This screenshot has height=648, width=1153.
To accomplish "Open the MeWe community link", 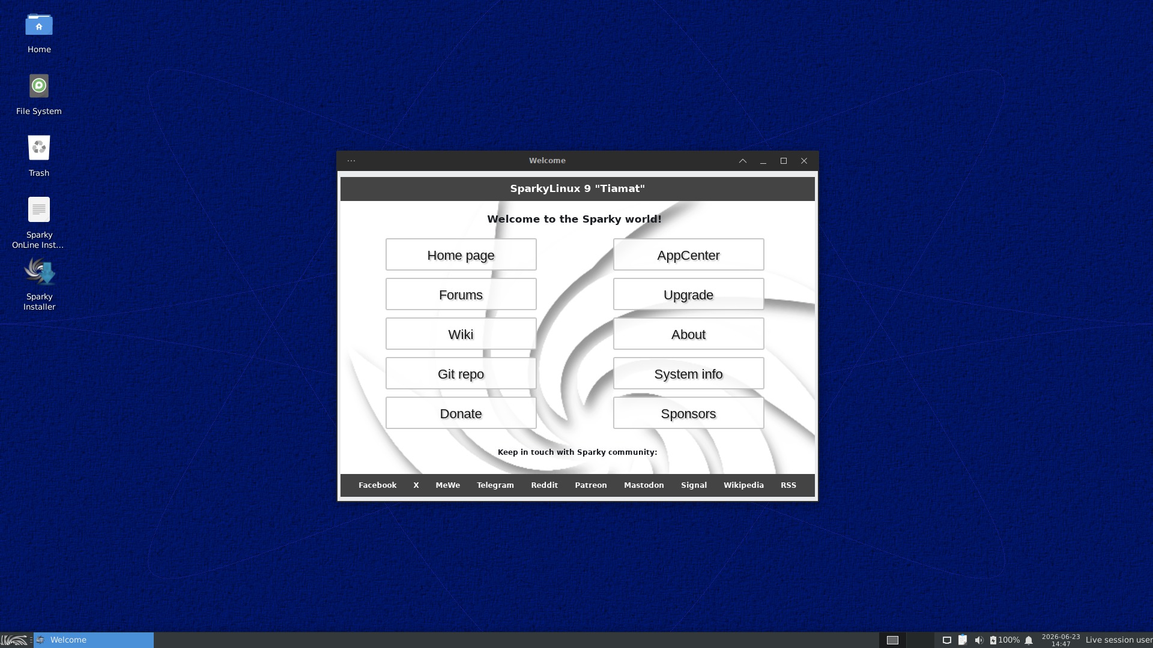I will (x=448, y=485).
